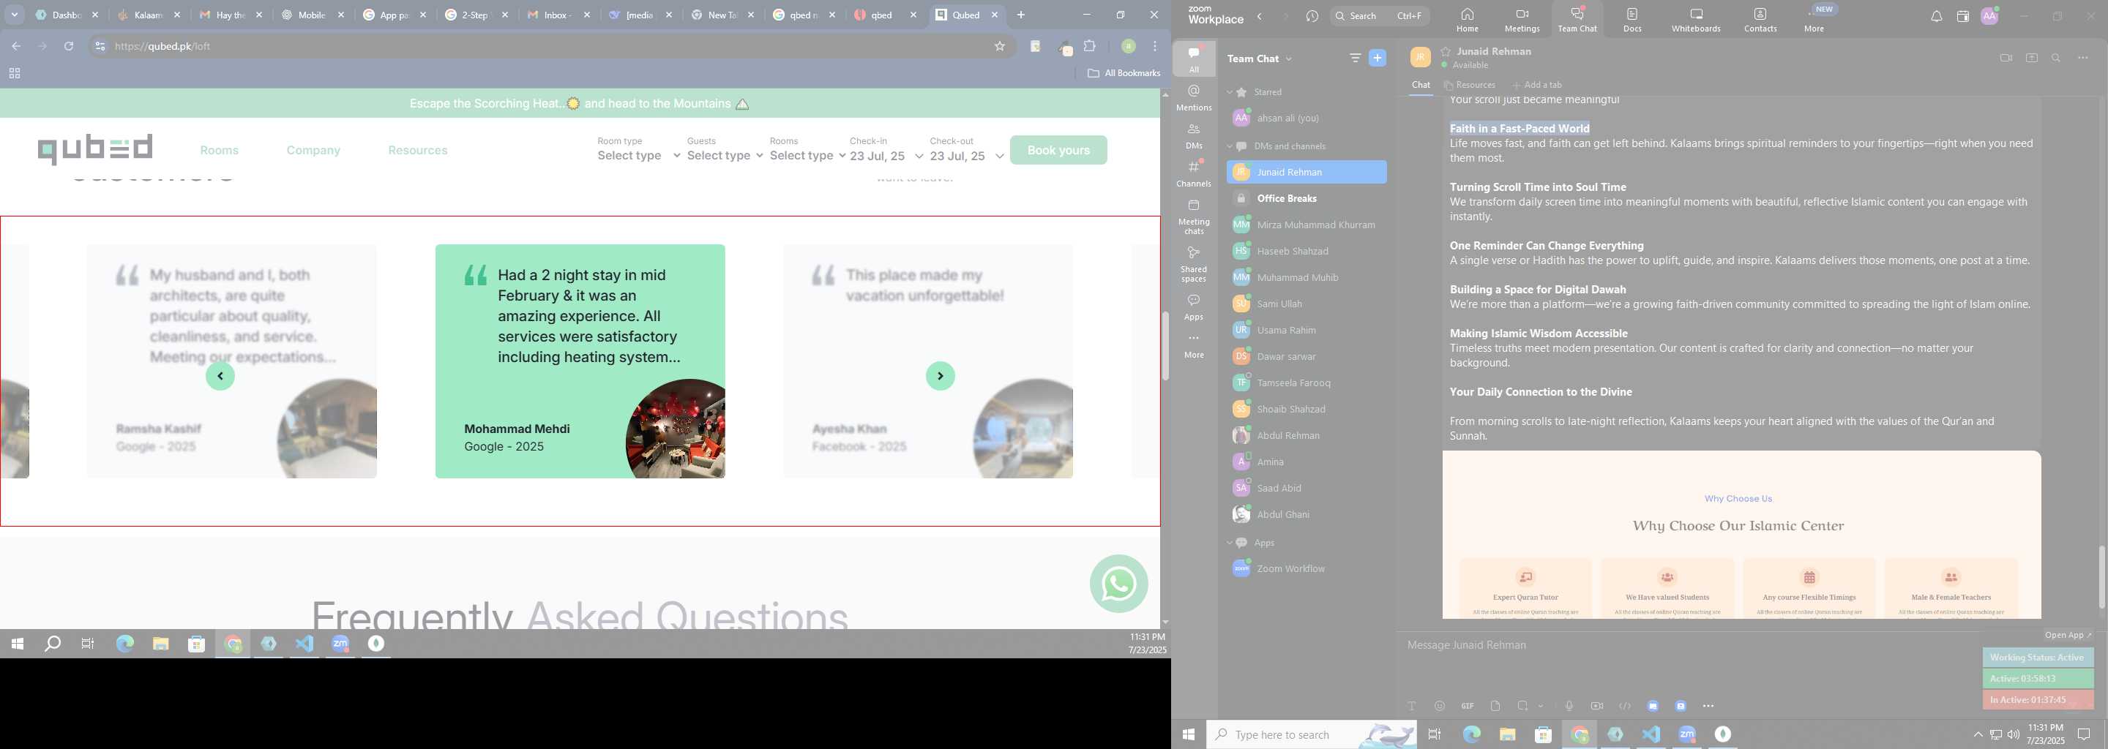Viewport: 2108px width, 749px height.
Task: Open the emoji picker in composer
Action: 1440,706
